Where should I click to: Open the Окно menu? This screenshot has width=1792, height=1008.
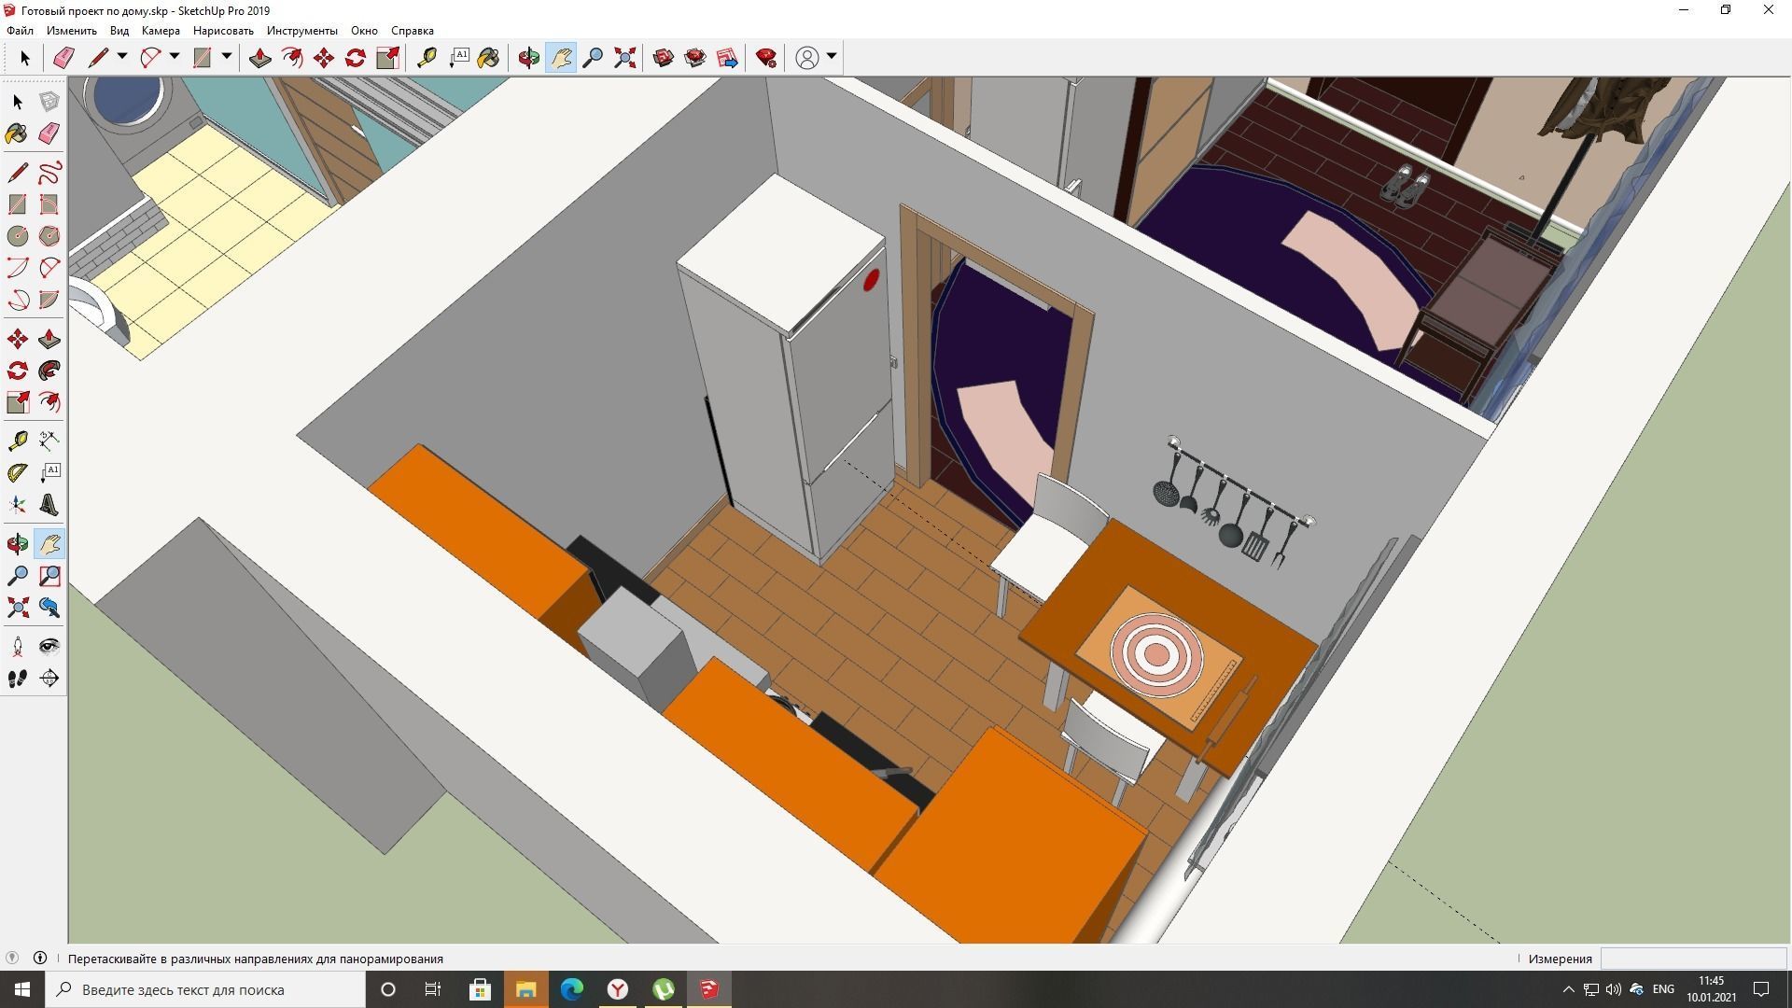tap(364, 31)
